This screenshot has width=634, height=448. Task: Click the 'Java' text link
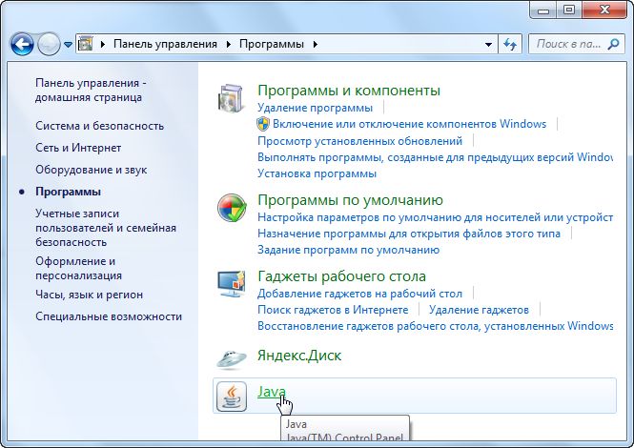pyautogui.click(x=271, y=391)
